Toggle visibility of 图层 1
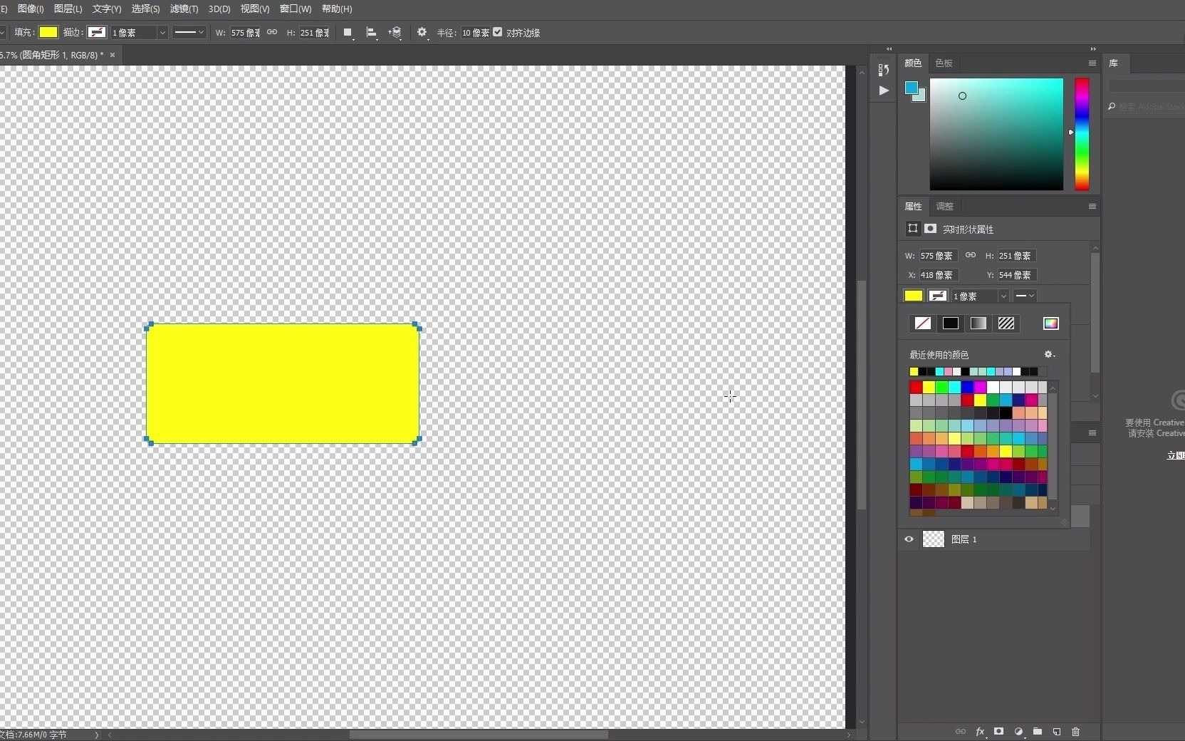1185x741 pixels. (909, 539)
